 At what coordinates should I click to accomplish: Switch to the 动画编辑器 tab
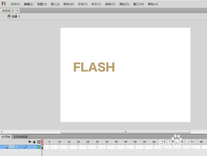(x=21, y=137)
